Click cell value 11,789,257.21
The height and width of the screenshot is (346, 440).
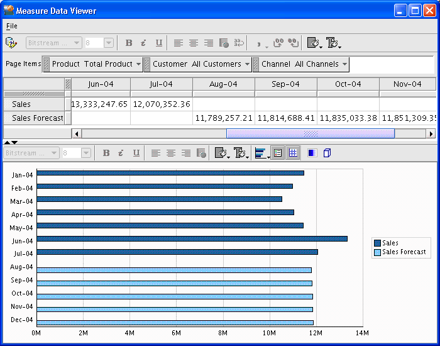click(x=224, y=118)
